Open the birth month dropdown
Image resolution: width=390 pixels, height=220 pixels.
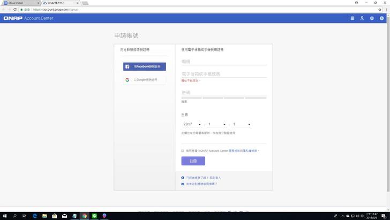tap(217, 124)
